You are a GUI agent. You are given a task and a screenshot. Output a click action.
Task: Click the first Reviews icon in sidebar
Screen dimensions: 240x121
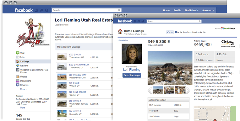click(18, 66)
